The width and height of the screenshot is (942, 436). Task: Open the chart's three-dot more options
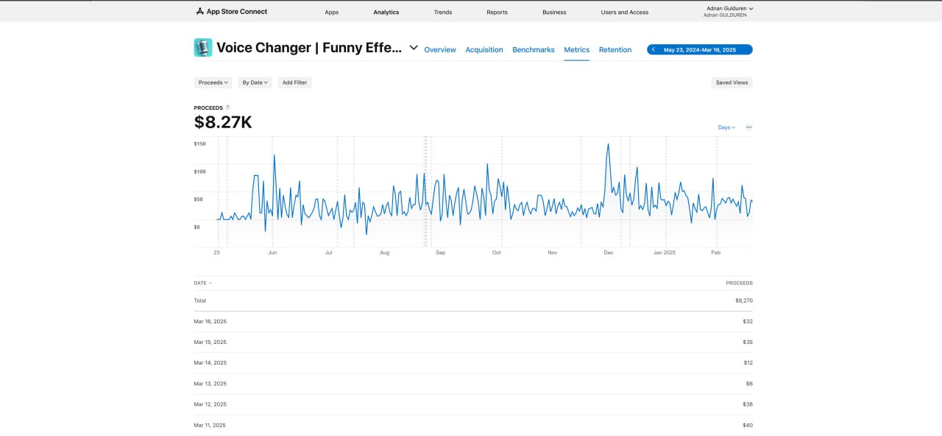pos(748,127)
